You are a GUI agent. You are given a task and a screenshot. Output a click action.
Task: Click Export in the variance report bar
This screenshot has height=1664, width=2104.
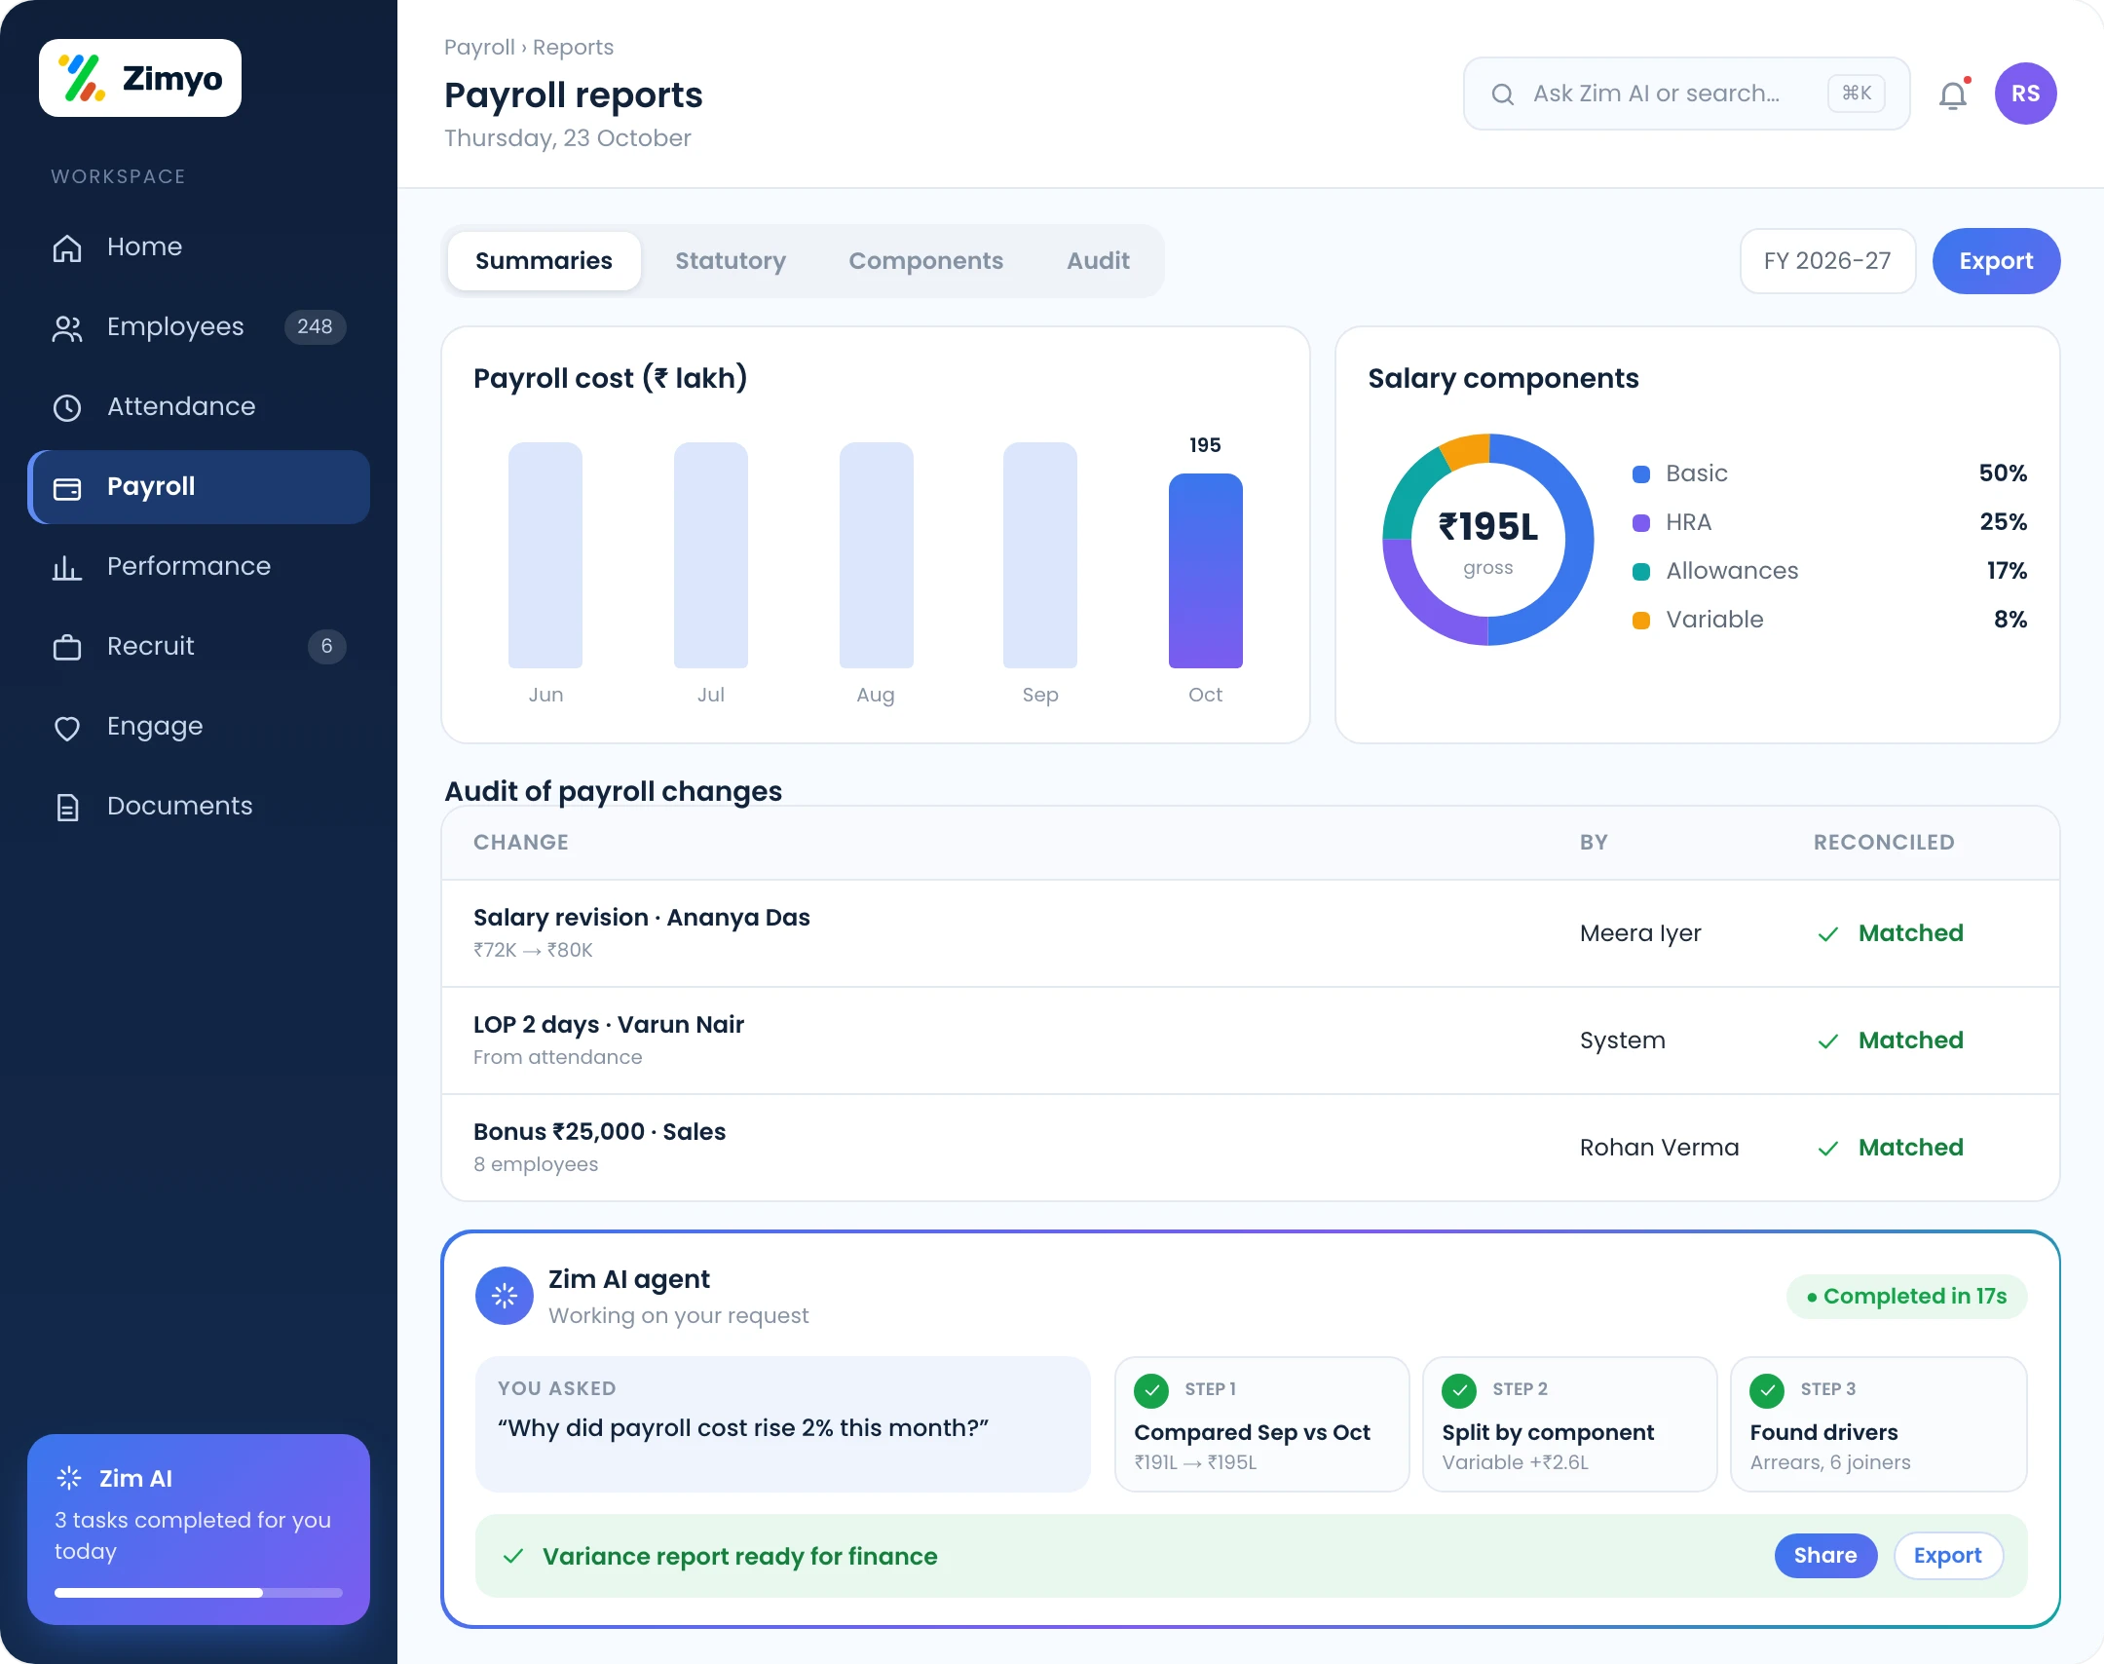(1948, 1556)
